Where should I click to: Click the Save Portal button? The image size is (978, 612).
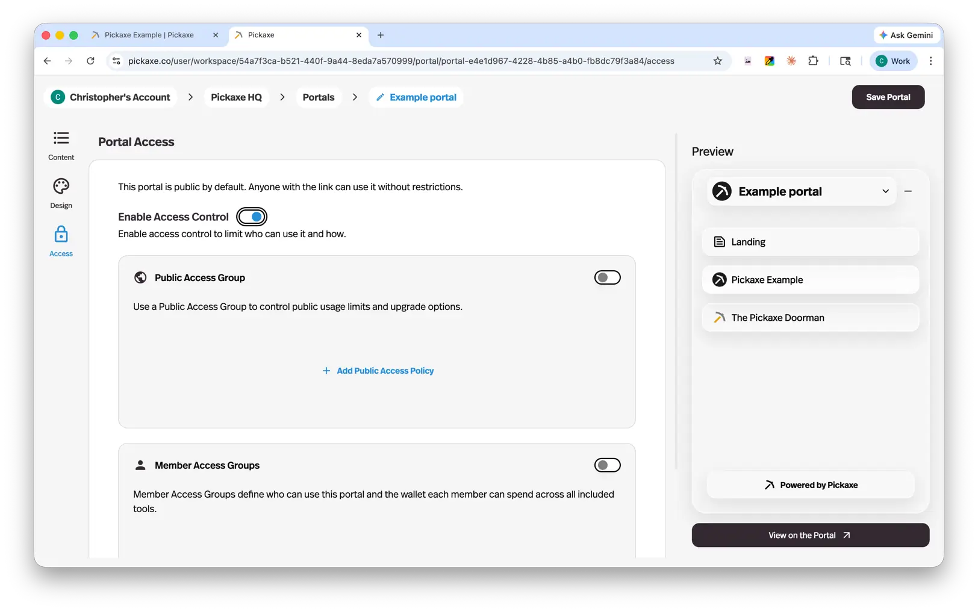point(888,97)
